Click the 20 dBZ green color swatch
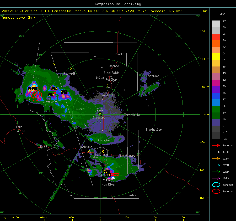 216,116
